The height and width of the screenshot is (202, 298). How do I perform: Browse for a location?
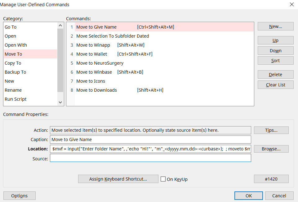pos(271,149)
